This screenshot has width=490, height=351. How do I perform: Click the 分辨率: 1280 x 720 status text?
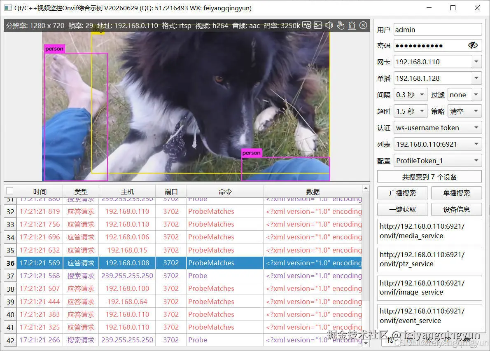pos(35,26)
